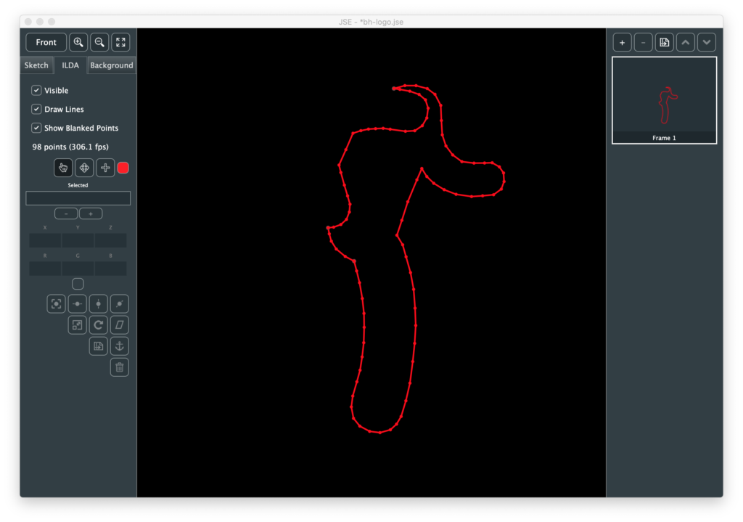Click the zoom out magnifier icon
The height and width of the screenshot is (522, 743).
pos(99,42)
